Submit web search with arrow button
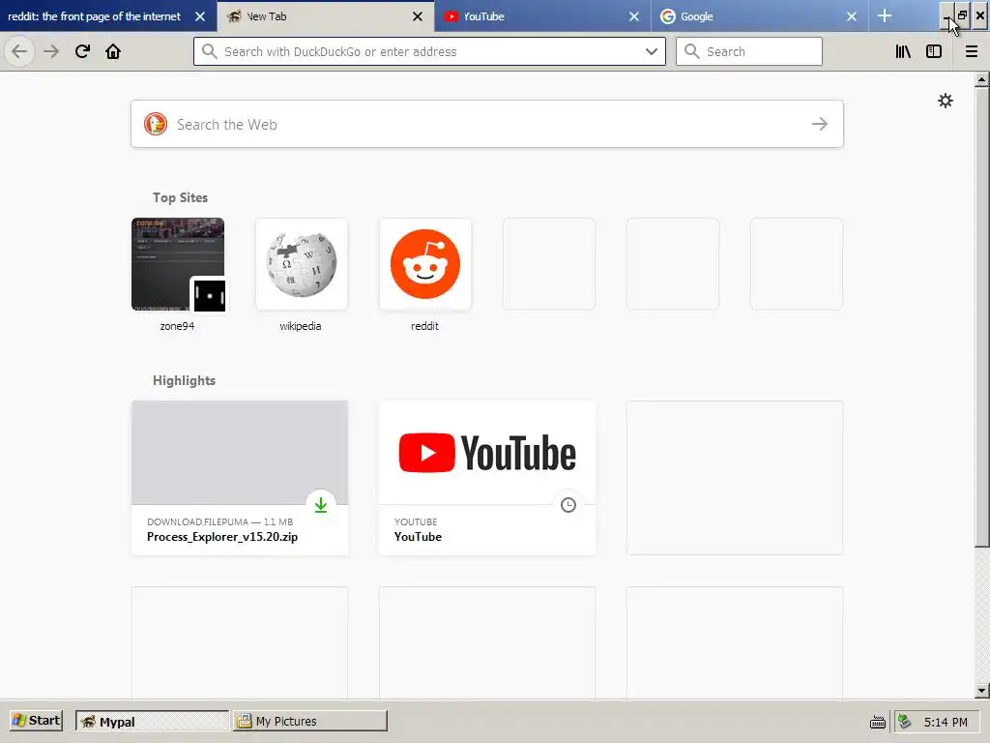Screen dimensions: 990x743 coord(820,124)
